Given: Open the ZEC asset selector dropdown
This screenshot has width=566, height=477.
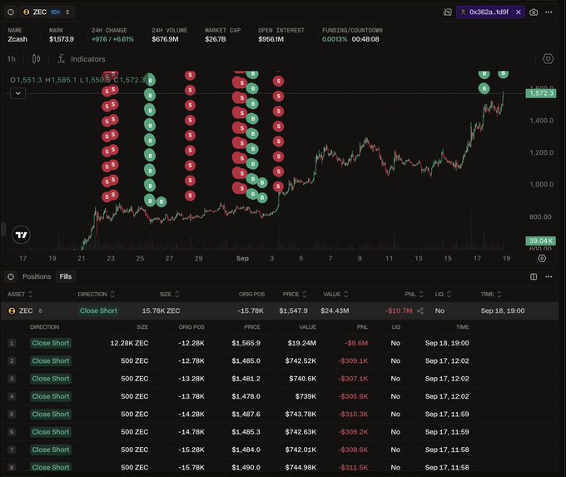Looking at the screenshot, I should (x=47, y=12).
